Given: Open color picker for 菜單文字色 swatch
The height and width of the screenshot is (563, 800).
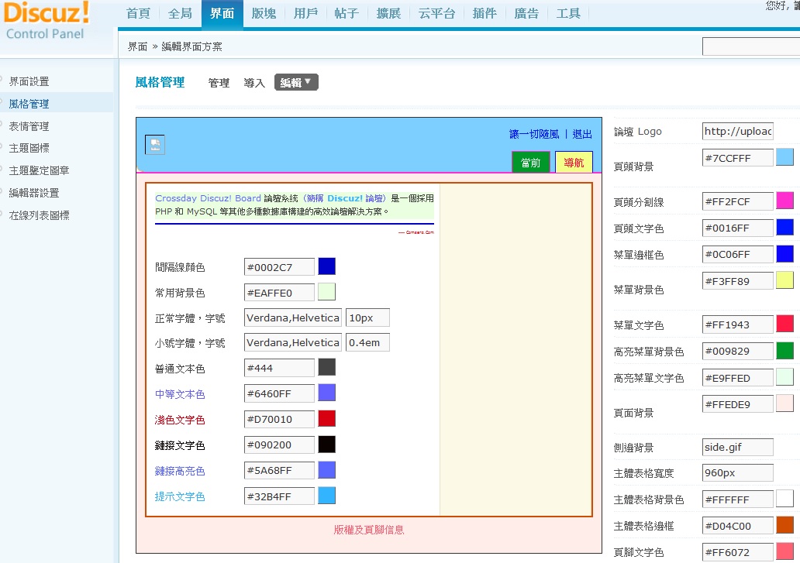Looking at the screenshot, I should click(x=784, y=324).
